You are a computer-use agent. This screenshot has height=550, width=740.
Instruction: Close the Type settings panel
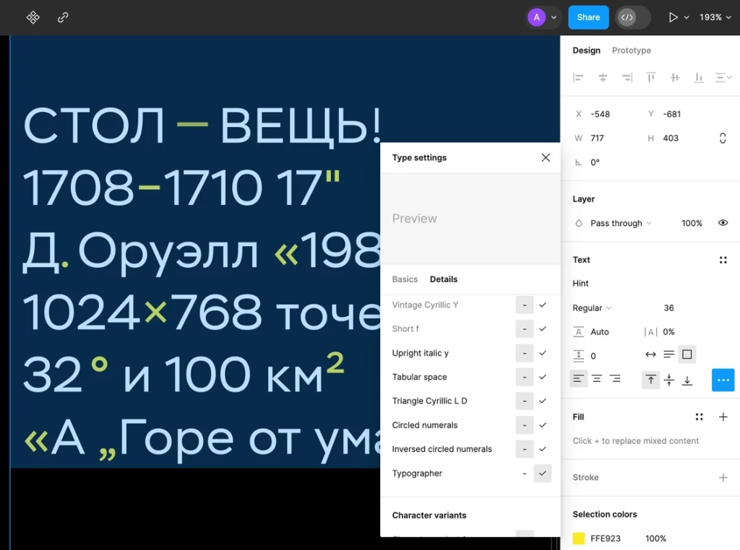tap(546, 157)
